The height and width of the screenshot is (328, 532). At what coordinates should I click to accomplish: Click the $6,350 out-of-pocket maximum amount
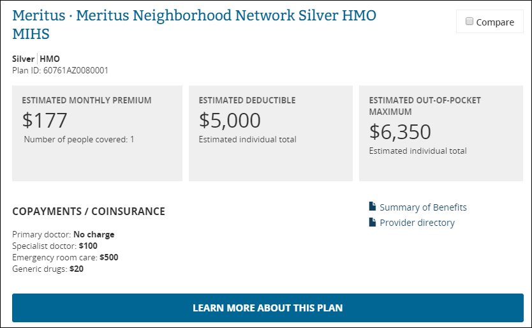coord(401,131)
